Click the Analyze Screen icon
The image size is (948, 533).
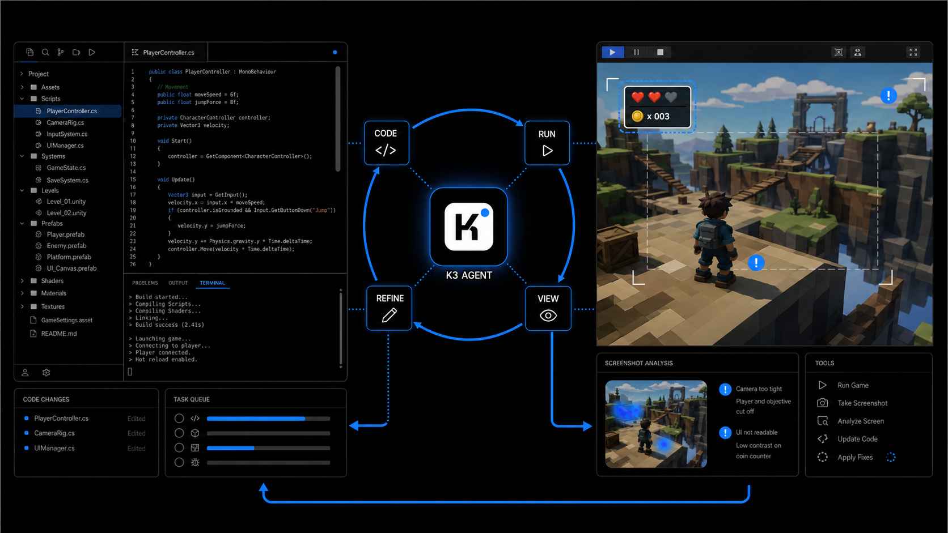[823, 421]
